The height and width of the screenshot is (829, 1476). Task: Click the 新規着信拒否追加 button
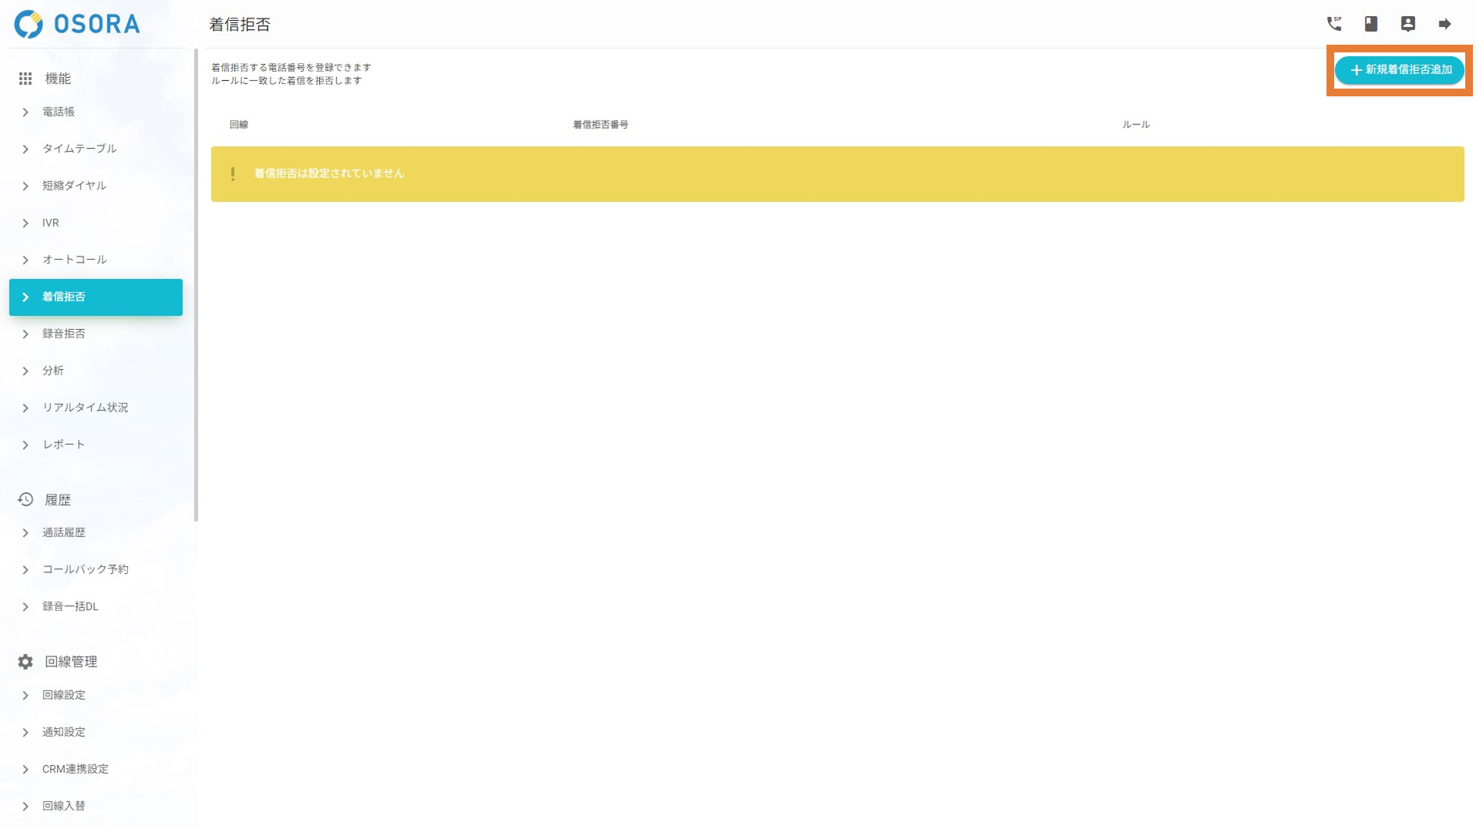(x=1399, y=70)
